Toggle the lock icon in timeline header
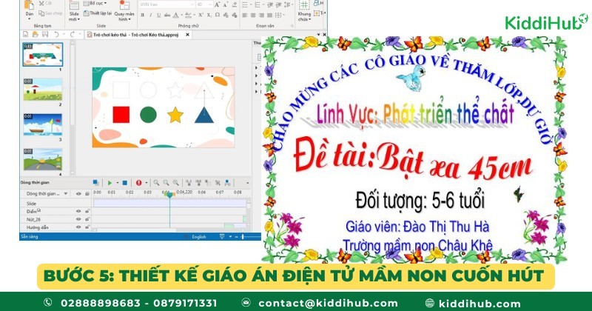592x311 pixels. (x=87, y=193)
